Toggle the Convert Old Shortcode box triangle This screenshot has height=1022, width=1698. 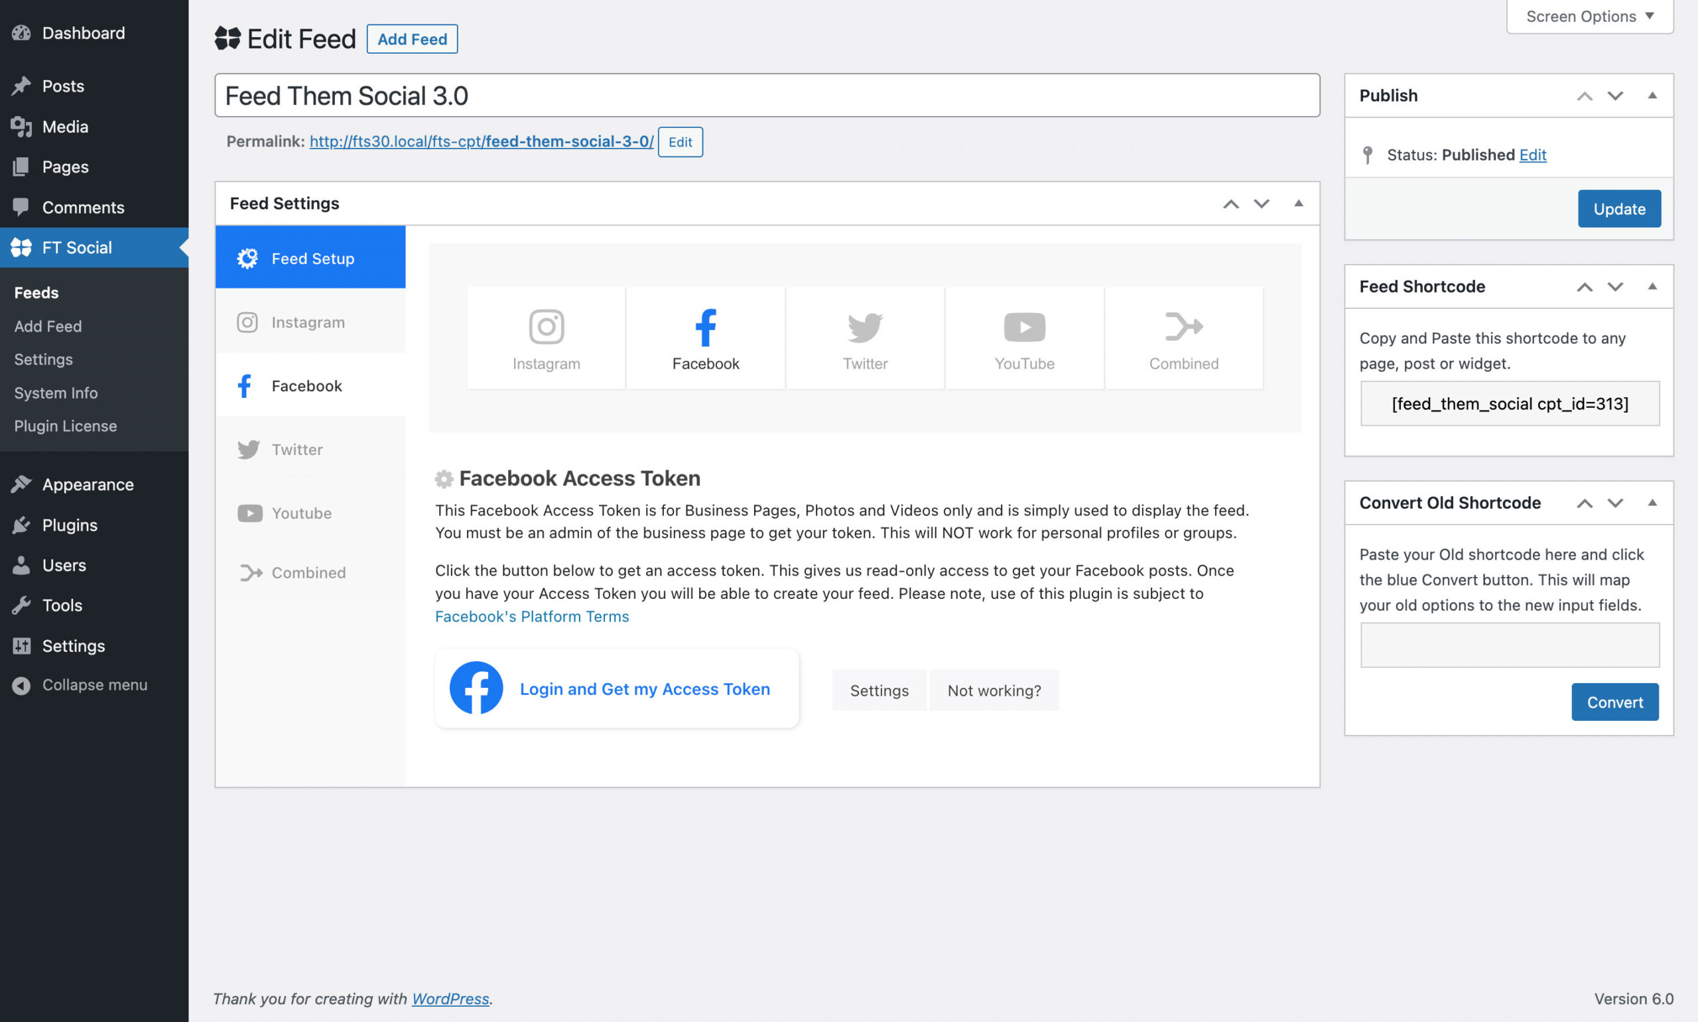[x=1652, y=503]
